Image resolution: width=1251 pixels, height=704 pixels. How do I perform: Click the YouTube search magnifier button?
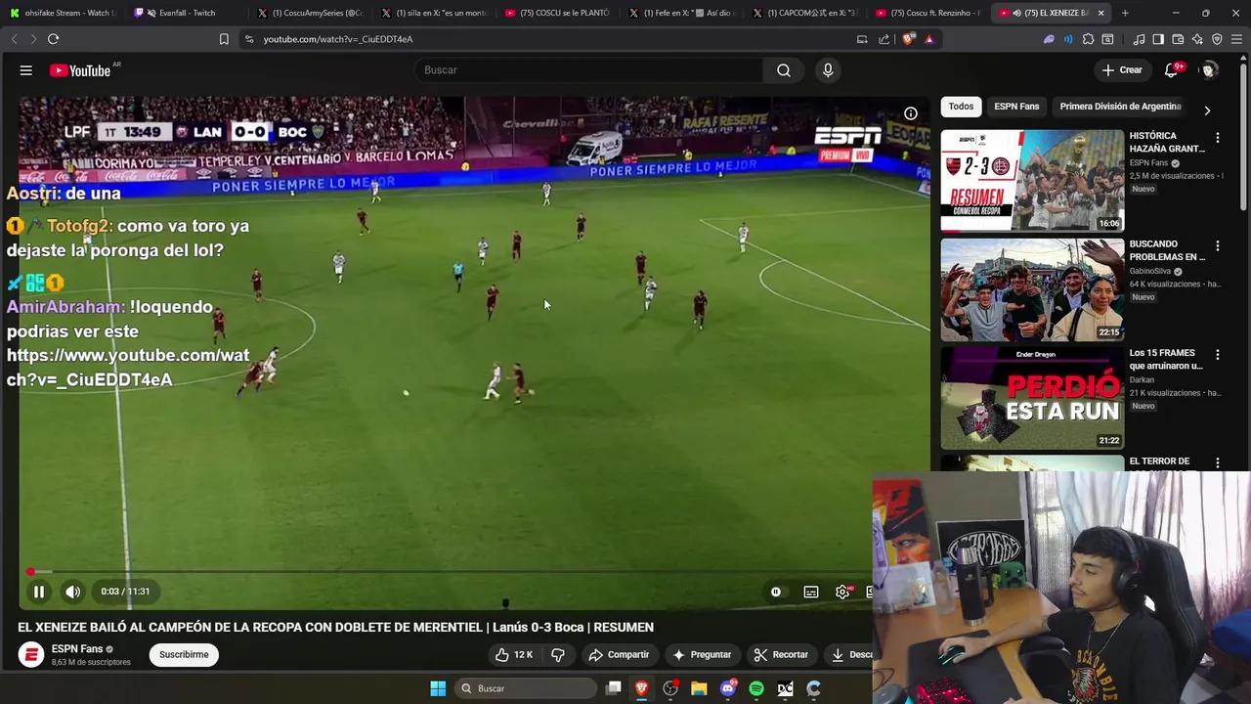coord(784,70)
